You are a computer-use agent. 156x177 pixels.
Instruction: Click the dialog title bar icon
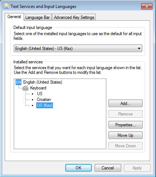(x=6, y=6)
